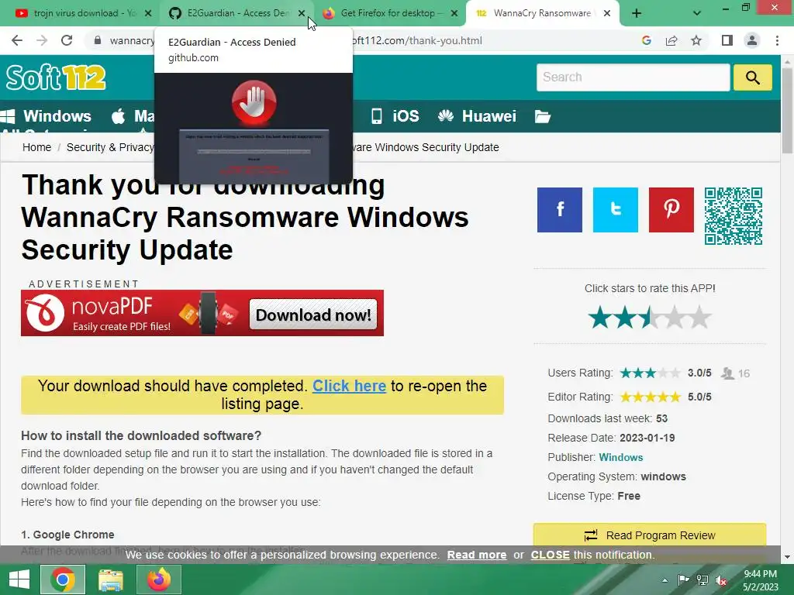The image size is (794, 595).
Task: Open the Windows category menu
Action: click(x=47, y=116)
